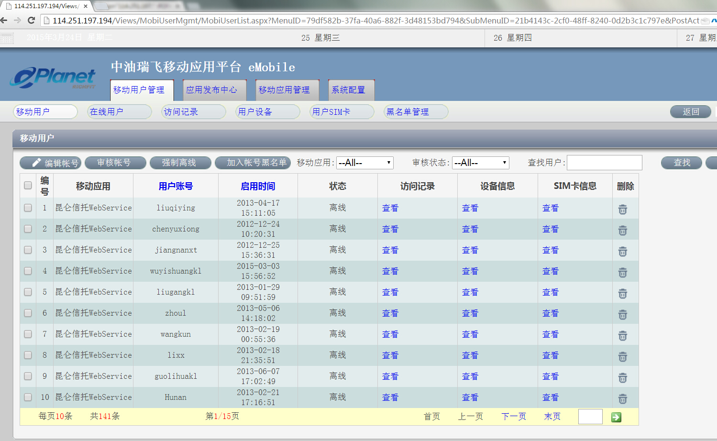Click the 编辑帐号 button
The height and width of the screenshot is (441, 717).
[x=50, y=163]
